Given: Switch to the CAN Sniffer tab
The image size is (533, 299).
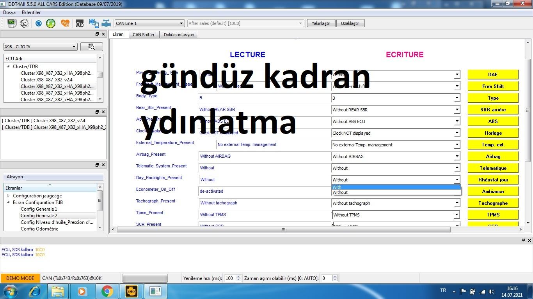Looking at the screenshot, I should [x=144, y=35].
